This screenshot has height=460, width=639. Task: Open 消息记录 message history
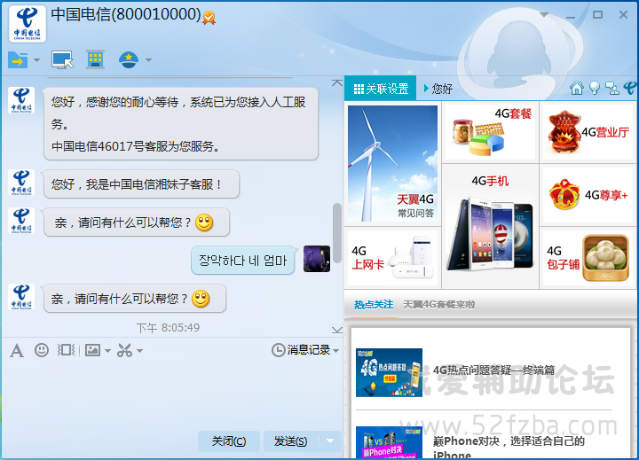pos(301,350)
